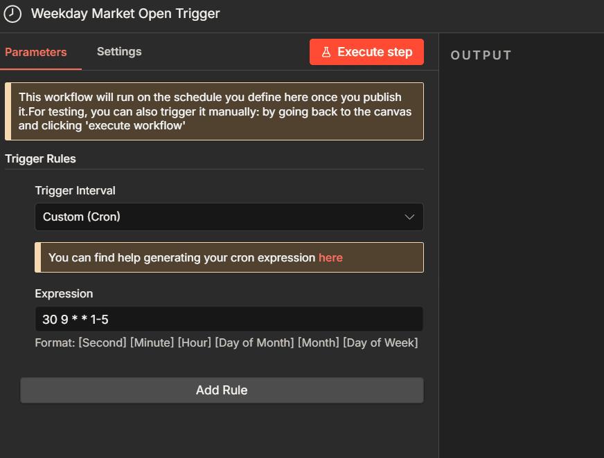This screenshot has height=458, width=604.
Task: Click the clock icon beside the node title
Action: 12,14
